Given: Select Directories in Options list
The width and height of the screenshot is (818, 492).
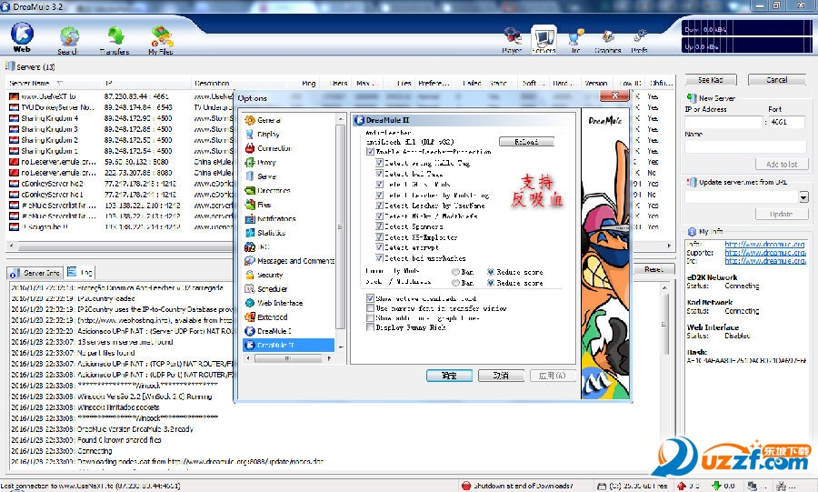Looking at the screenshot, I should point(268,190).
